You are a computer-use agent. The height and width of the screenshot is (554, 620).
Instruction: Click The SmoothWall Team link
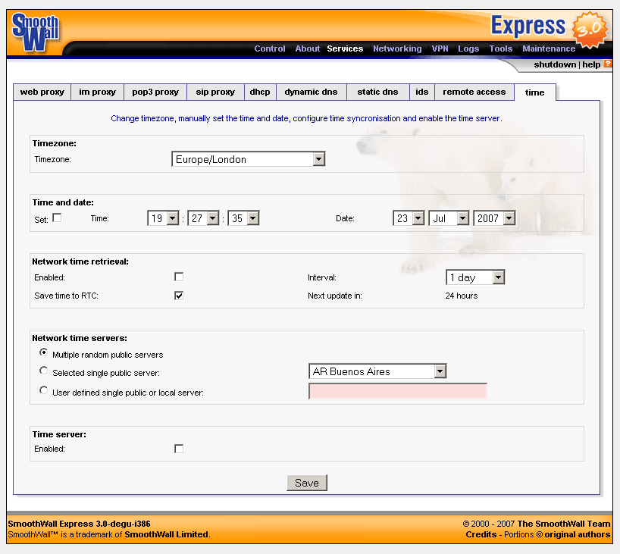564,524
